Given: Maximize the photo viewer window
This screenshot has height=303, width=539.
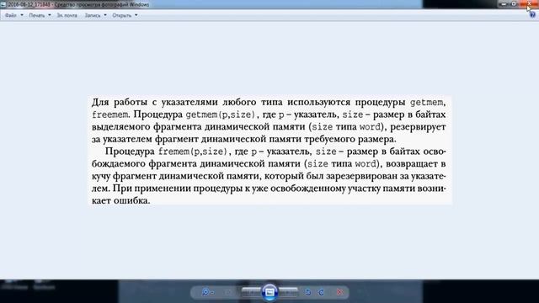Looking at the screenshot, I should 514,3.
